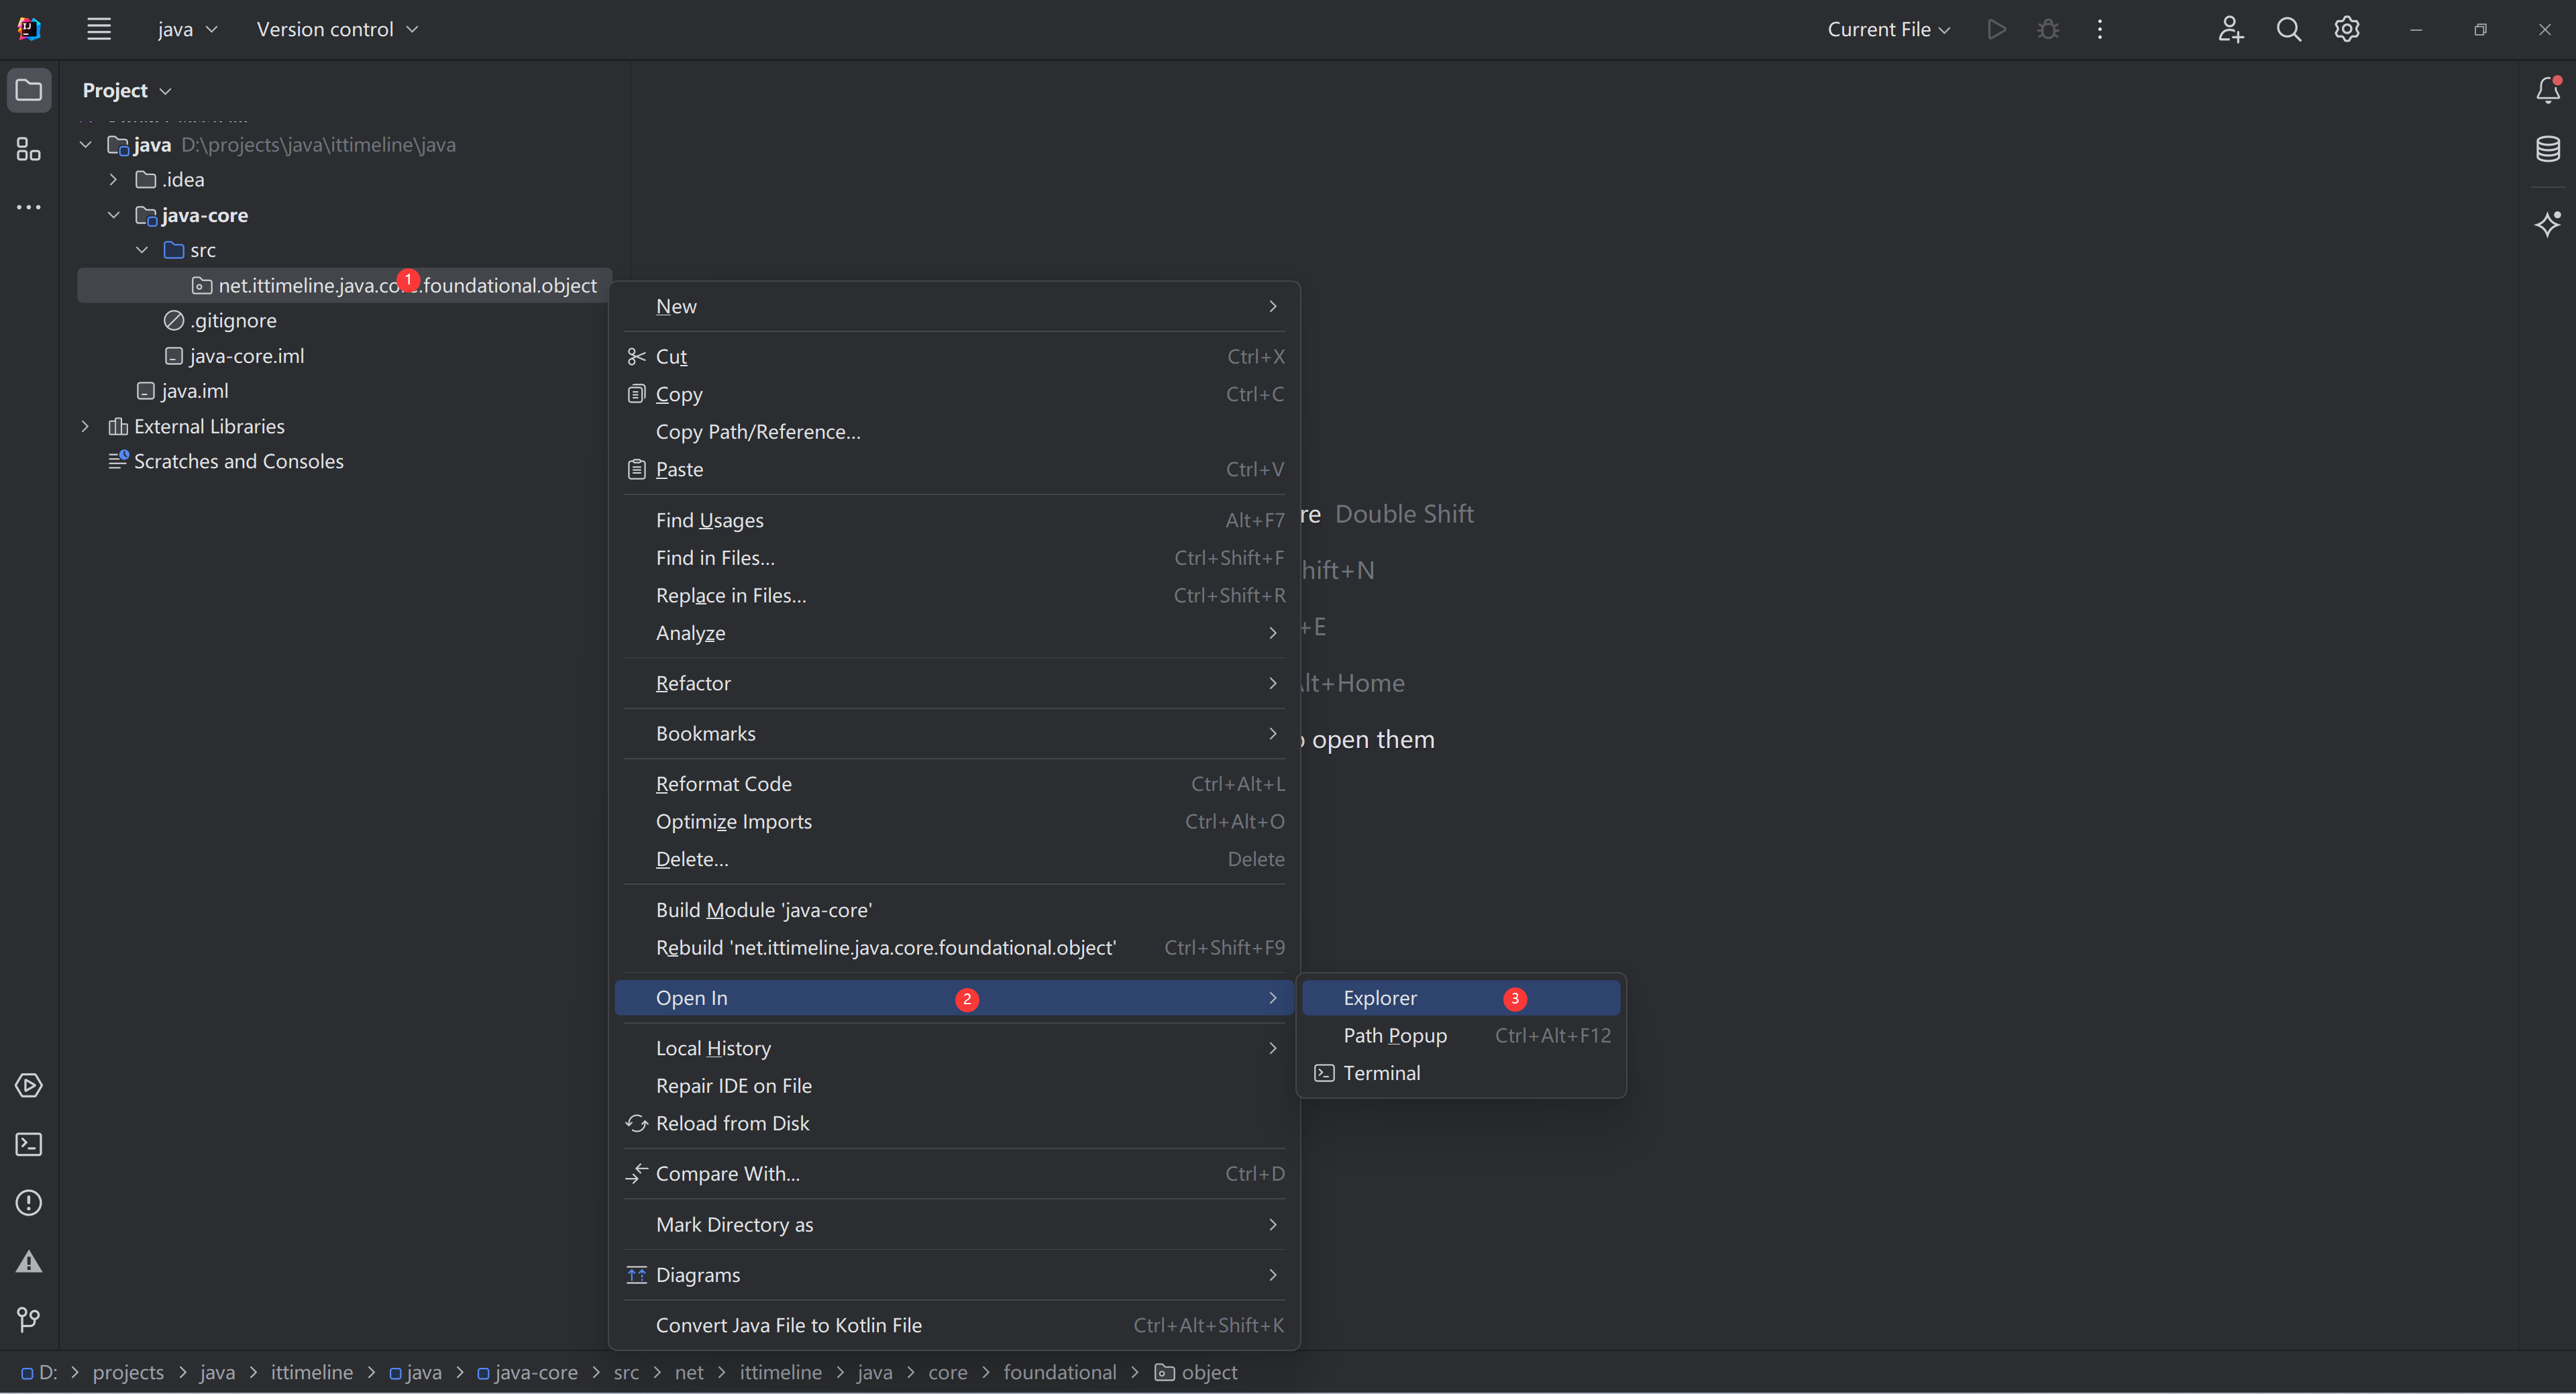Expand External Libraries node
The width and height of the screenshot is (2576, 1394).
click(86, 426)
